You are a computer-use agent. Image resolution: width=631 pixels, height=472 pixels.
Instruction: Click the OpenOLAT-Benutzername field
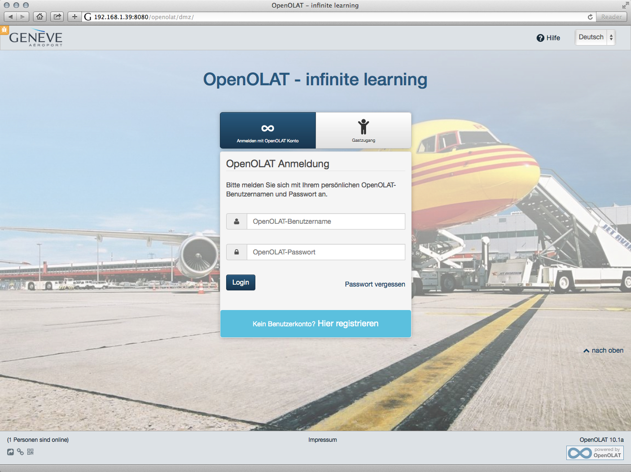pos(326,221)
